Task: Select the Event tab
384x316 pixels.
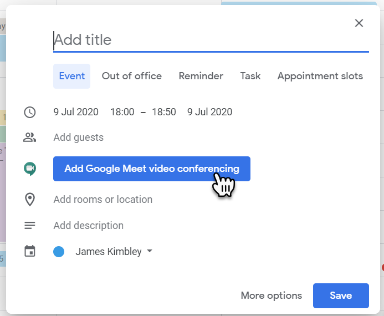Action: tap(71, 76)
